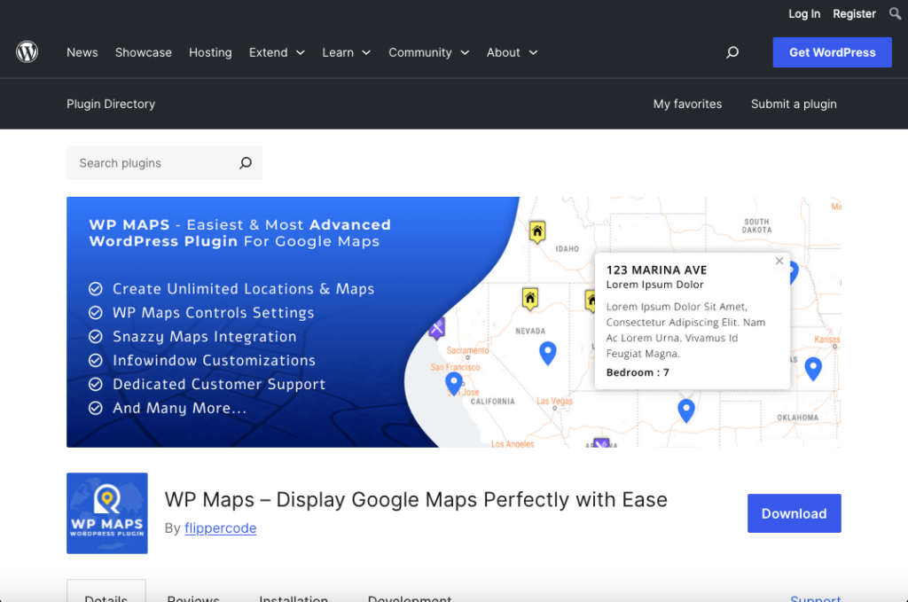The height and width of the screenshot is (602, 908).
Task: Expand the Extend dropdown menu
Action: coord(277,52)
